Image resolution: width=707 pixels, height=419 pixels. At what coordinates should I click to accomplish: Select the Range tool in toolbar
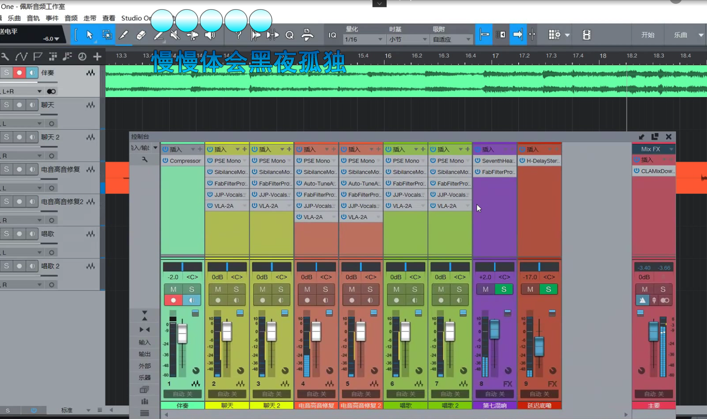tap(107, 35)
